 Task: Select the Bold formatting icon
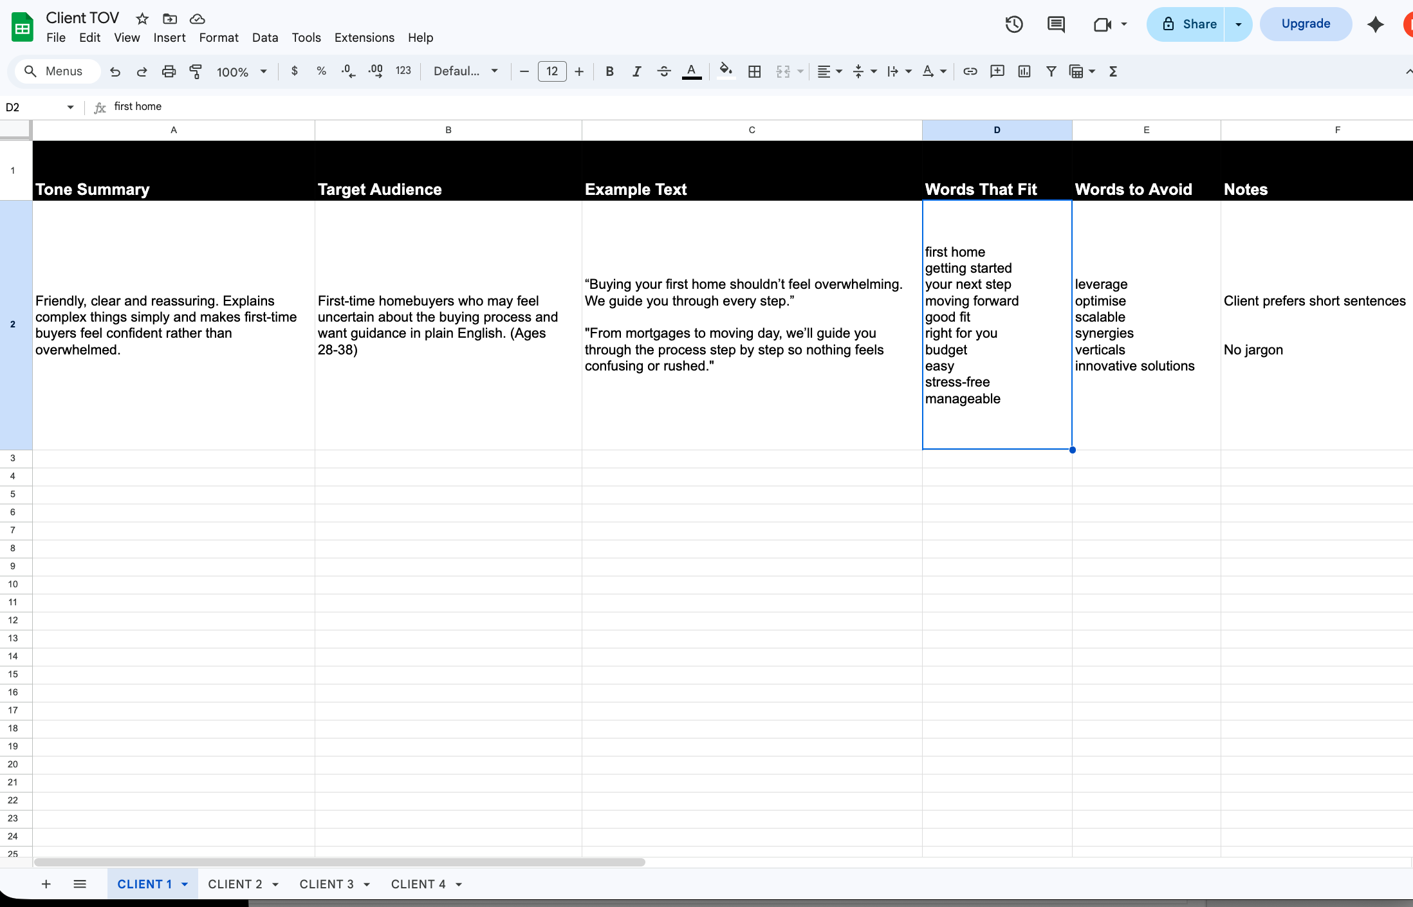click(x=609, y=71)
